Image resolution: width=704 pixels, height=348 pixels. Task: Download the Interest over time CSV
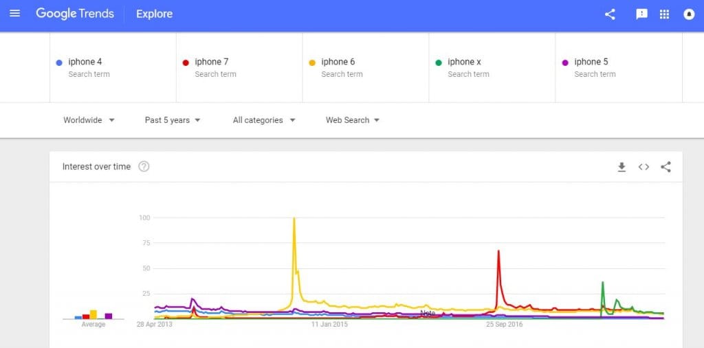click(621, 167)
